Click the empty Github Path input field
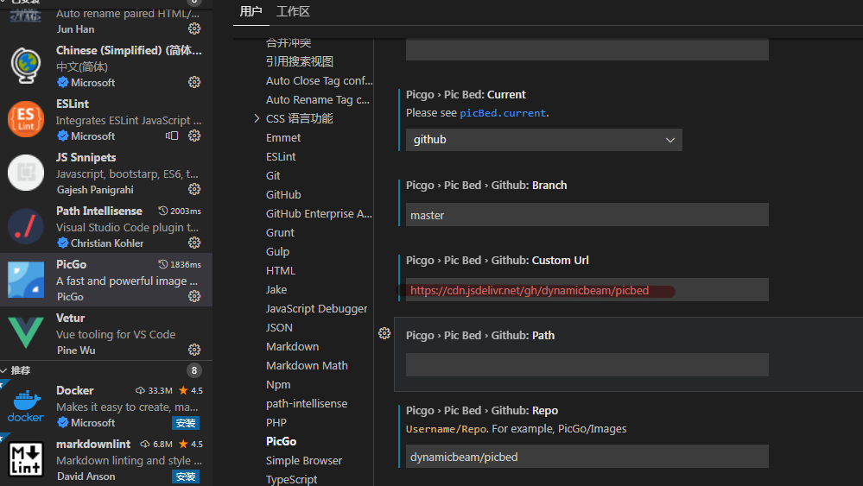Viewport: 863px width, 486px height. click(587, 365)
